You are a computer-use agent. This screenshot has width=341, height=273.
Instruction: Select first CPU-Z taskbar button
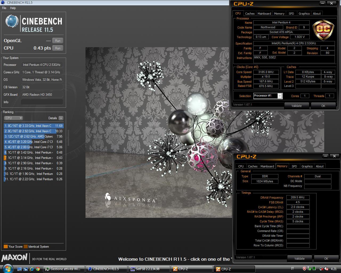192,269
